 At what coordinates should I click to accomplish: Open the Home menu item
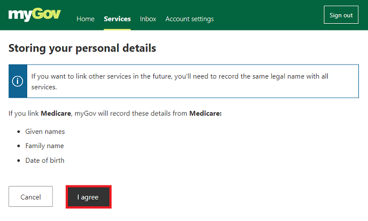(85, 19)
